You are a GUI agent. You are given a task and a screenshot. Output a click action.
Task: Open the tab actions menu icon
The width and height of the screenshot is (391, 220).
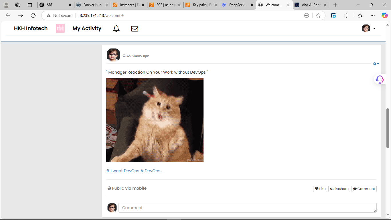[x=30, y=5]
